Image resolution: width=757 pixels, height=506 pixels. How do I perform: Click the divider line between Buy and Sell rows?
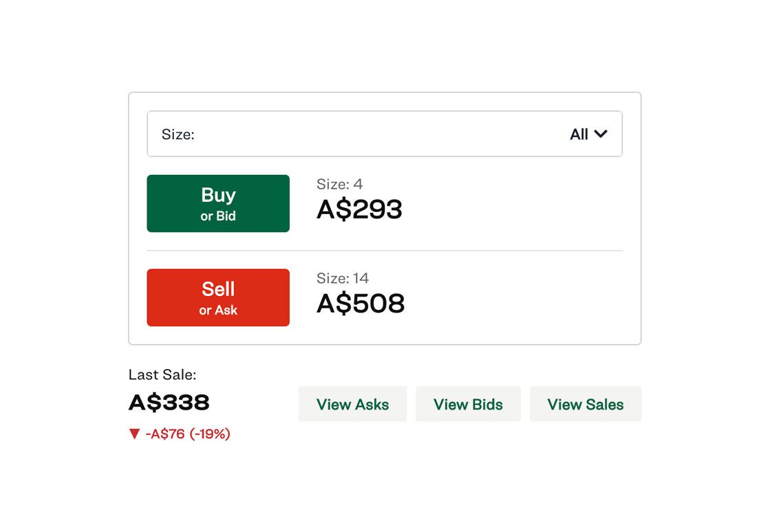pyautogui.click(x=384, y=251)
